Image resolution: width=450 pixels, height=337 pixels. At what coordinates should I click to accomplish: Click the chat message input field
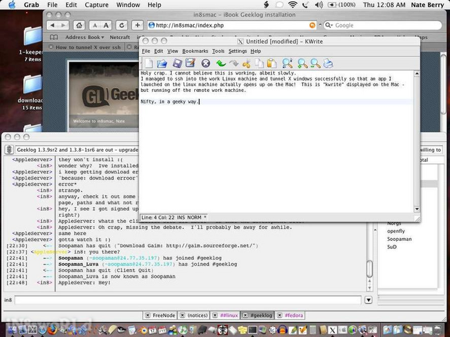tap(188, 300)
